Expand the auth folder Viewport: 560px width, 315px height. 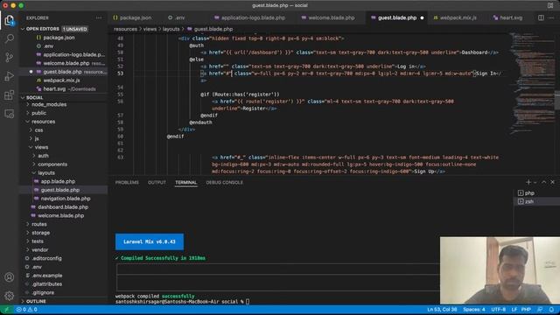pos(43,156)
